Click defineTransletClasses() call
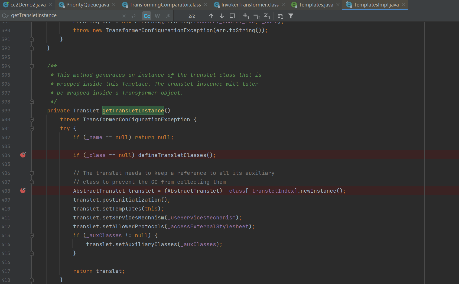459x284 pixels. (x=175, y=155)
